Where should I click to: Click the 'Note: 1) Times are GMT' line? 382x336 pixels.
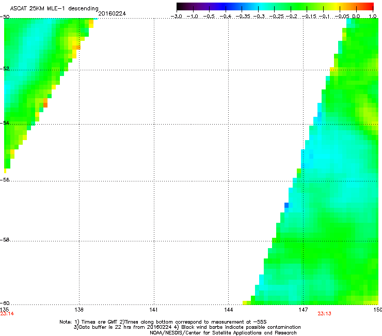click(x=163, y=322)
